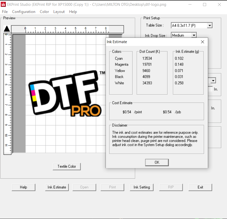Image resolution: width=227 pixels, height=219 pixels.
Task: Open the Configuration menu
Action: click(23, 12)
